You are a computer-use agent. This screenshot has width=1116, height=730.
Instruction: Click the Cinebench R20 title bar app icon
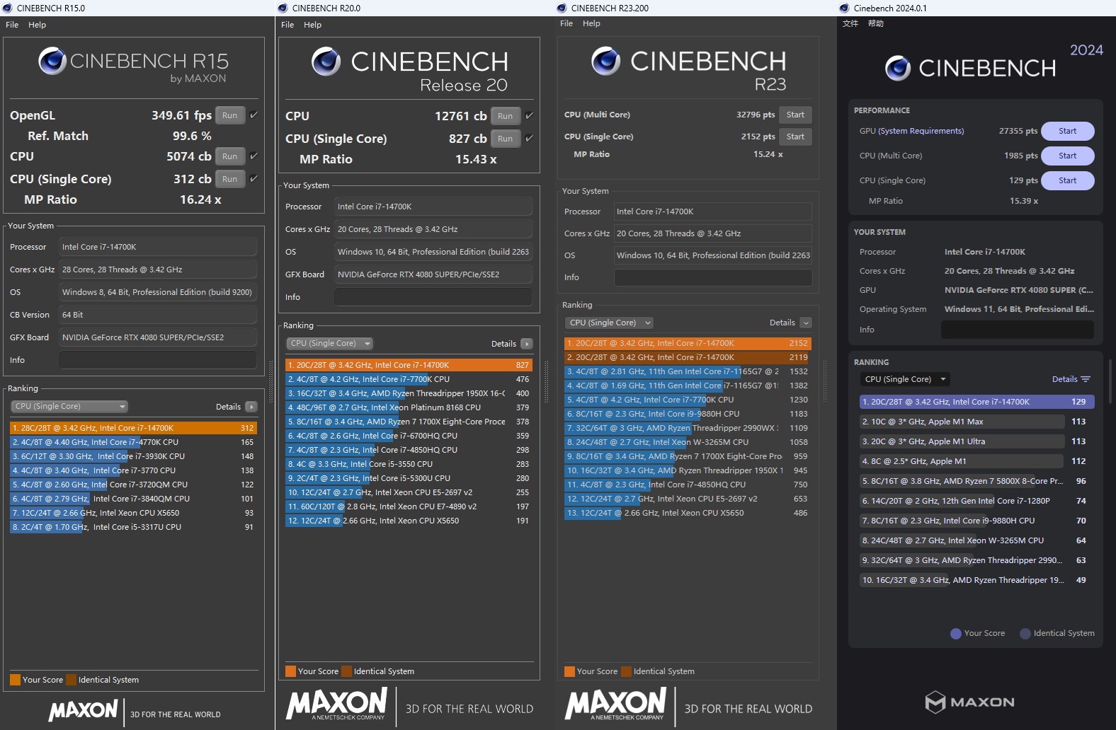tap(283, 8)
